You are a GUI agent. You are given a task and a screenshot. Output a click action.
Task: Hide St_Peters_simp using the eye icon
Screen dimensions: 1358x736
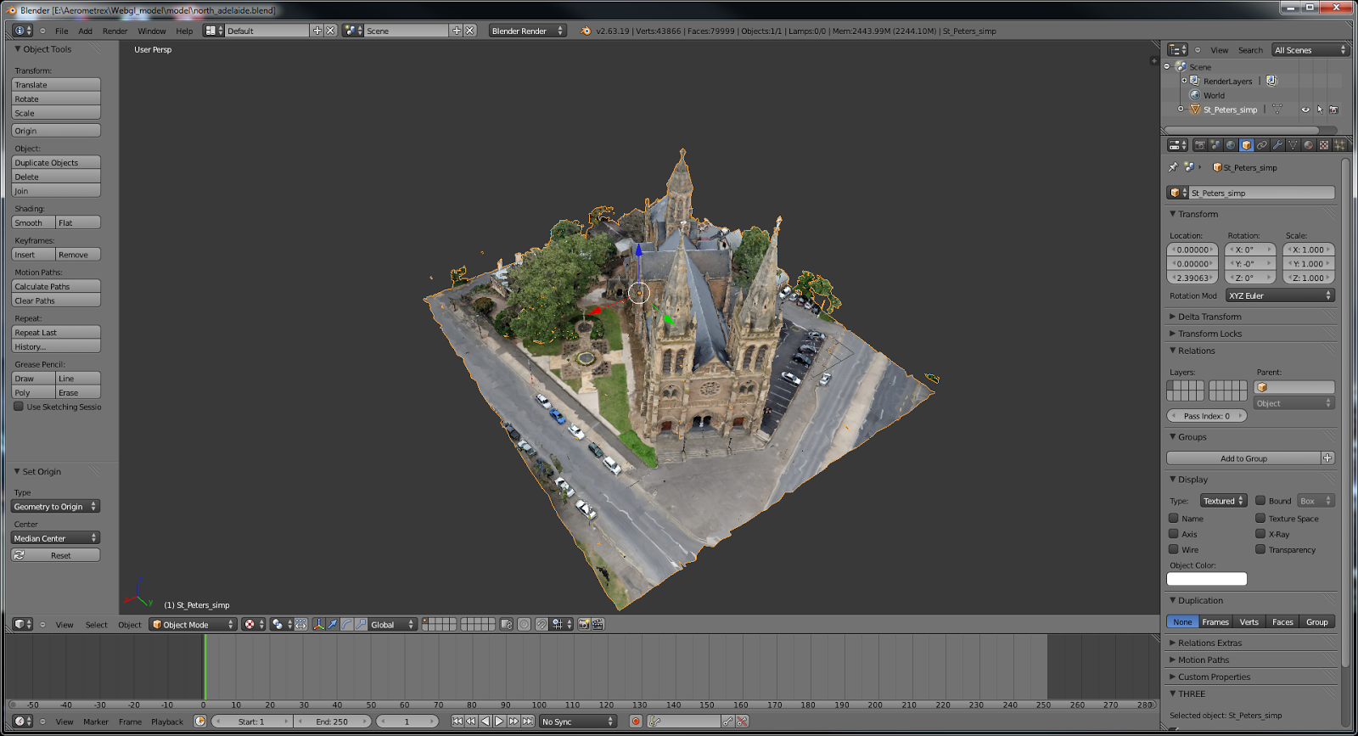click(x=1305, y=110)
